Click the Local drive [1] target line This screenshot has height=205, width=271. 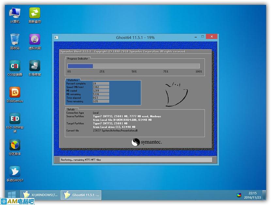click(114, 127)
